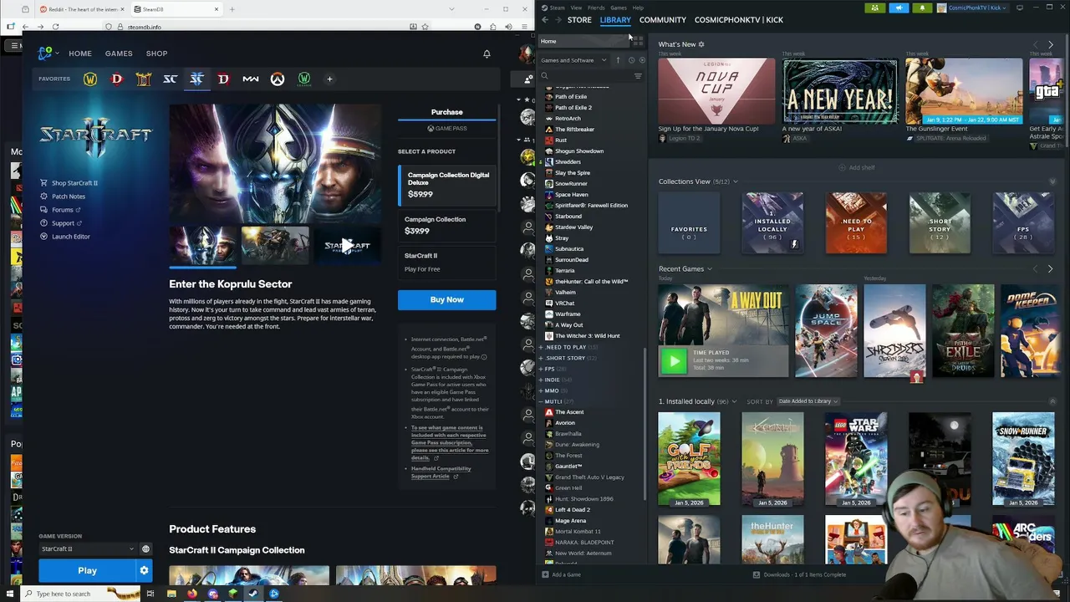The image size is (1070, 602).
Task: Open Steam Big Picture mode icon
Action: coord(1019,8)
